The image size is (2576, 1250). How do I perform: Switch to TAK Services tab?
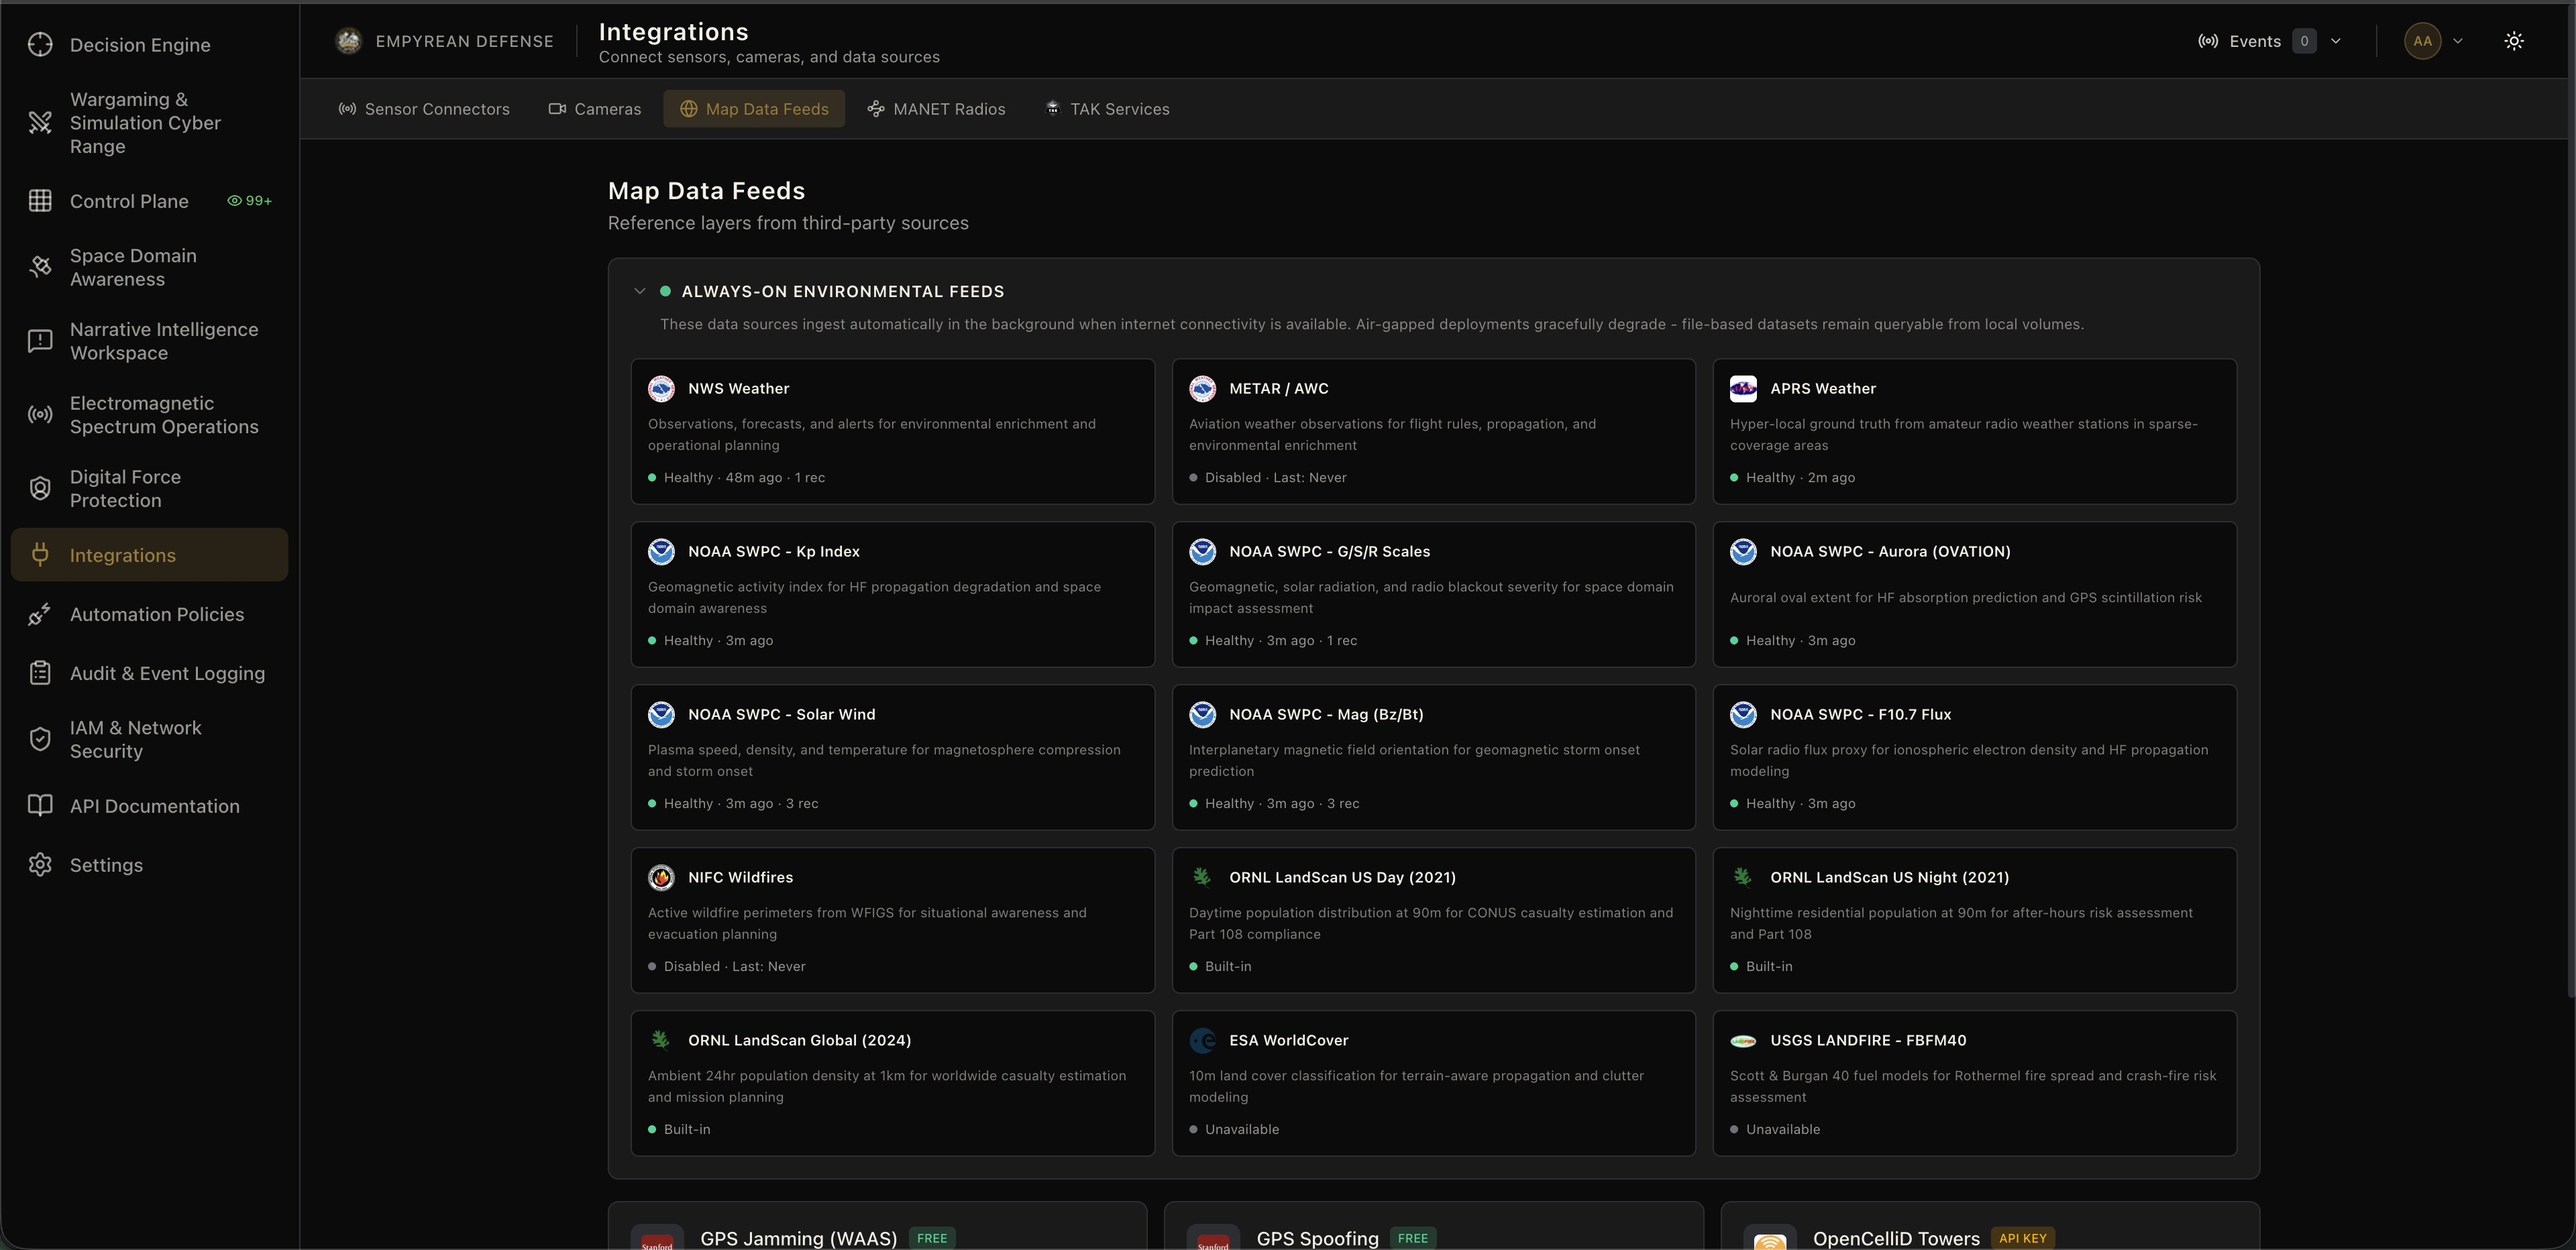1107,109
